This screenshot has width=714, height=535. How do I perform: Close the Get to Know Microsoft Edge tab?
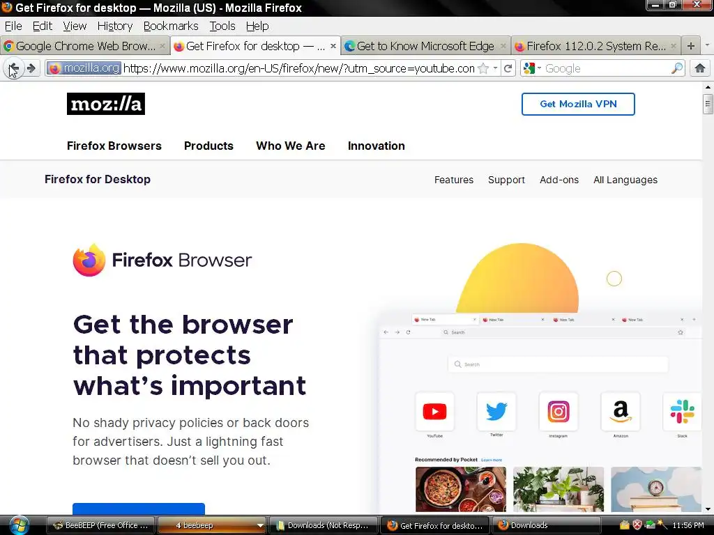(x=503, y=46)
